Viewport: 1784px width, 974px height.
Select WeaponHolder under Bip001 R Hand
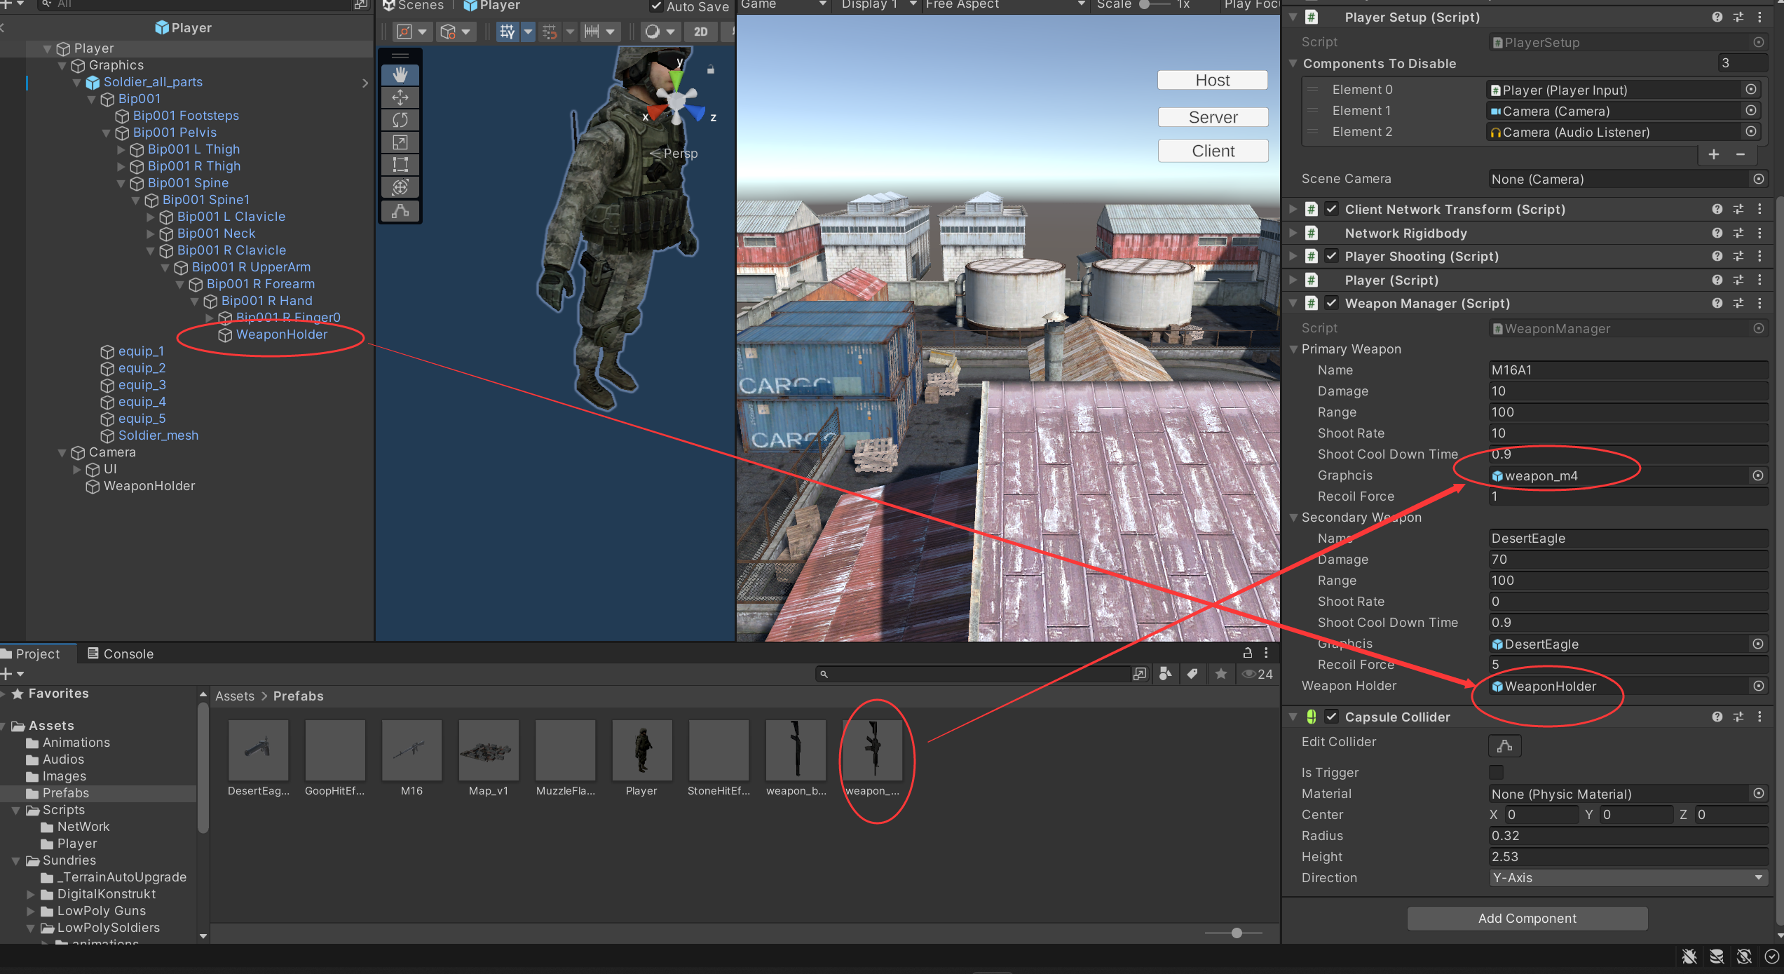[x=281, y=334]
